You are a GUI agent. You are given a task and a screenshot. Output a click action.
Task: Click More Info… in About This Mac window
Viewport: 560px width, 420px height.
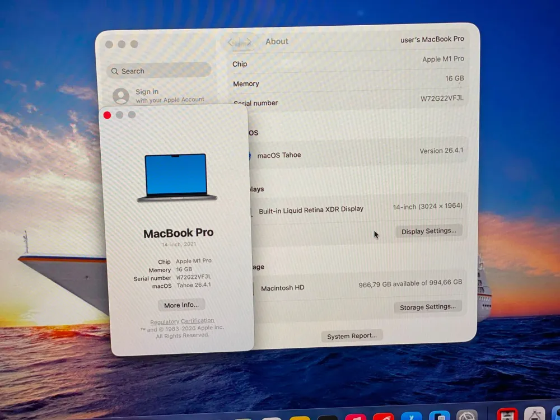coord(181,305)
